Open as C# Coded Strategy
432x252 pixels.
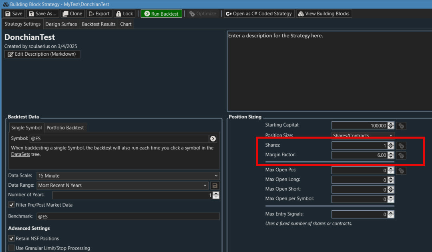pyautogui.click(x=259, y=14)
